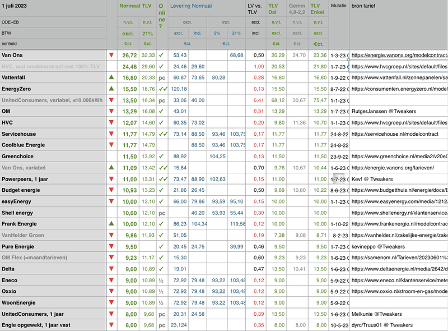The height and width of the screenshot is (331, 448).
Task: Click the red down arrow beside Eneco
Action: pos(111,280)
